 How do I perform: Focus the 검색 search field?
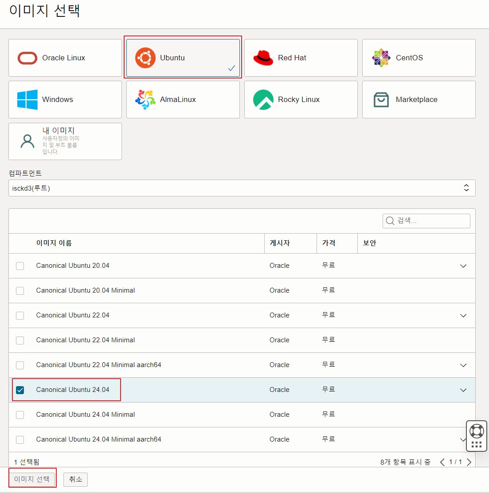click(x=426, y=221)
